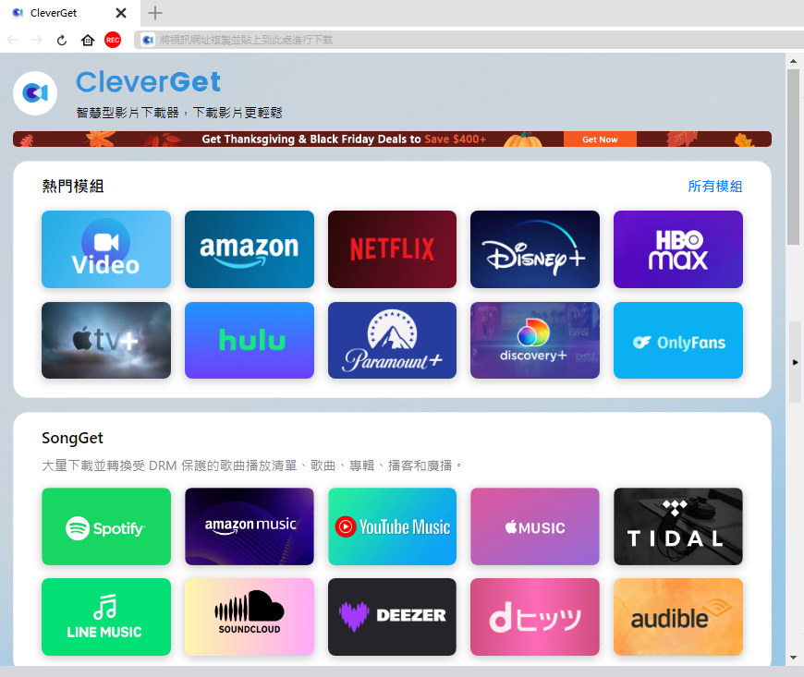Click the CleverGet logo circle

coord(35,93)
